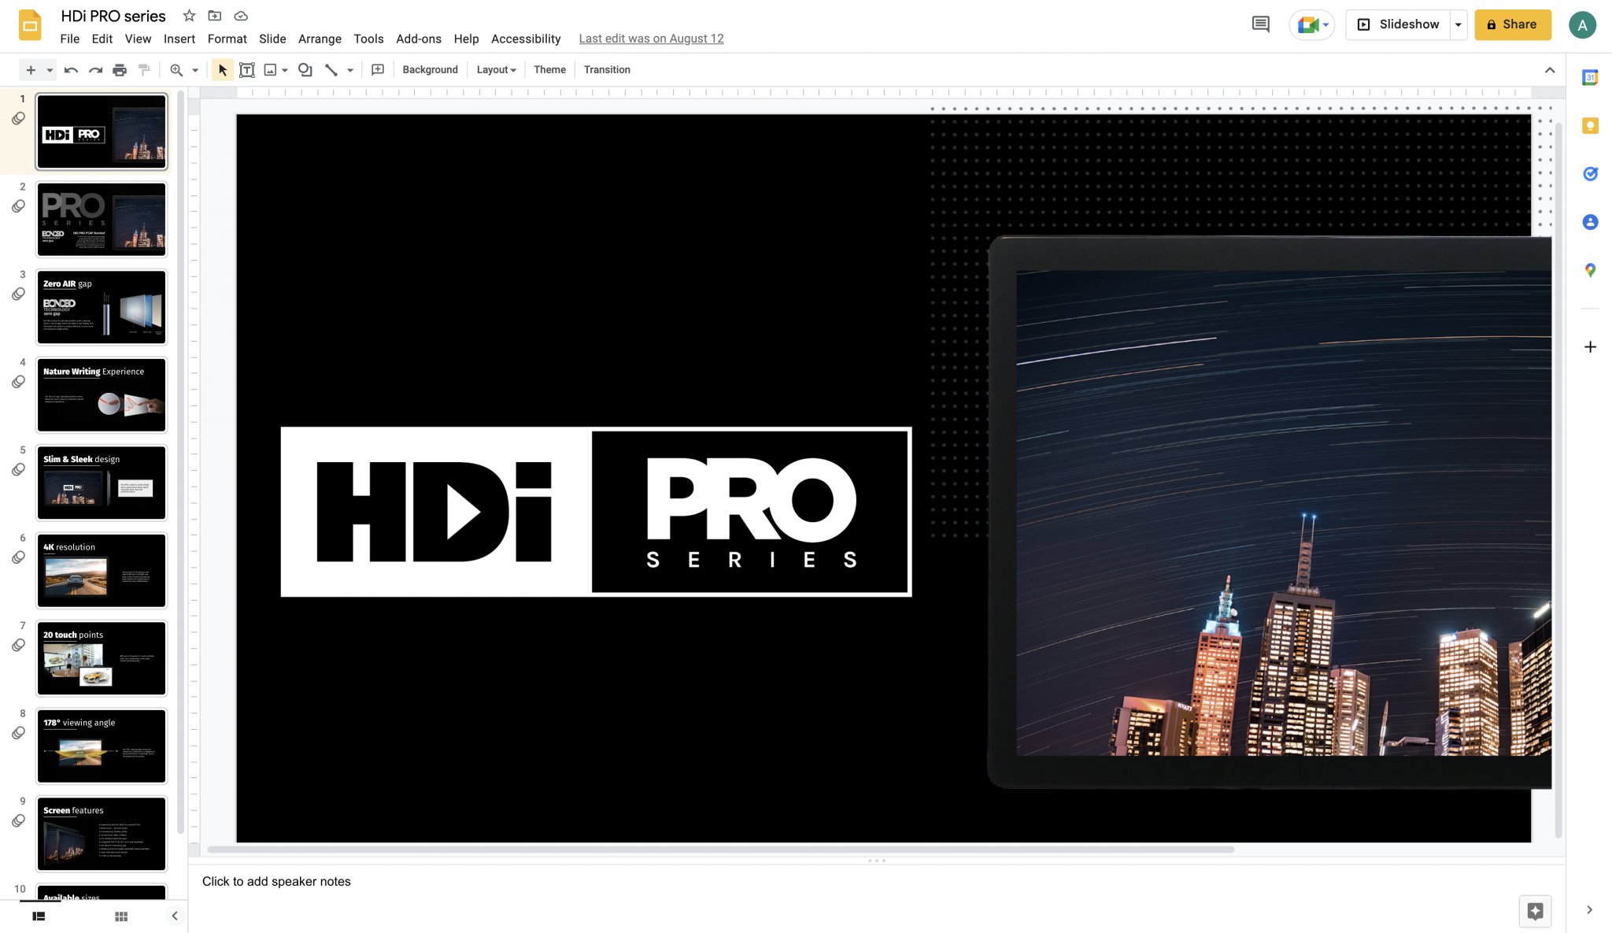Viewport: 1612px width, 933px height.
Task: Select the paint format tool
Action: (x=144, y=69)
